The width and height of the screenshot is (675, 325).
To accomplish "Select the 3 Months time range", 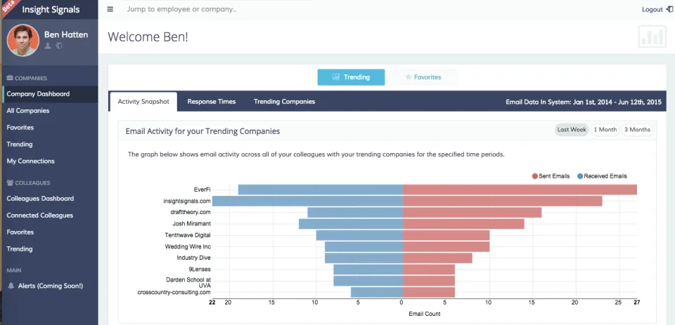I will [x=637, y=130].
